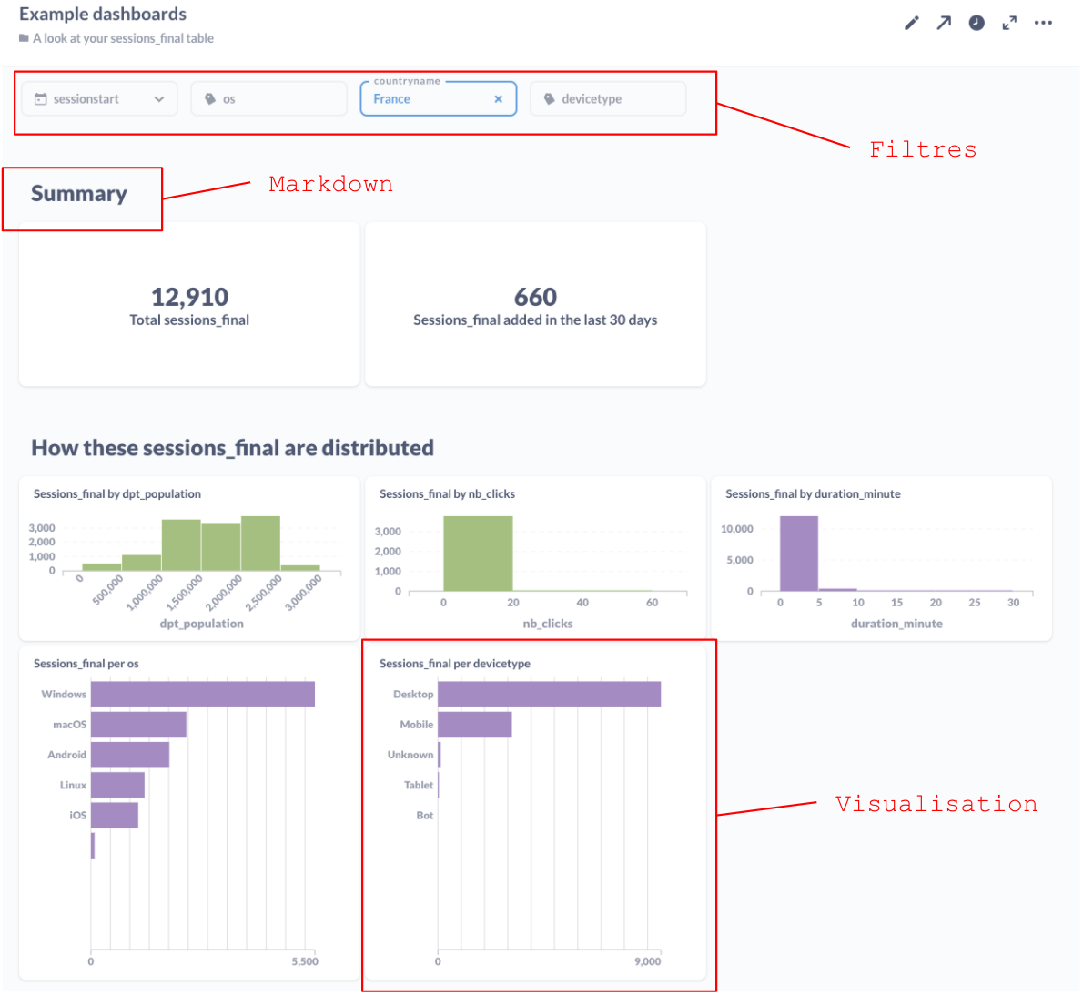Open the three-dot more options menu
Viewport: 1083px width, 996px height.
[x=1043, y=23]
